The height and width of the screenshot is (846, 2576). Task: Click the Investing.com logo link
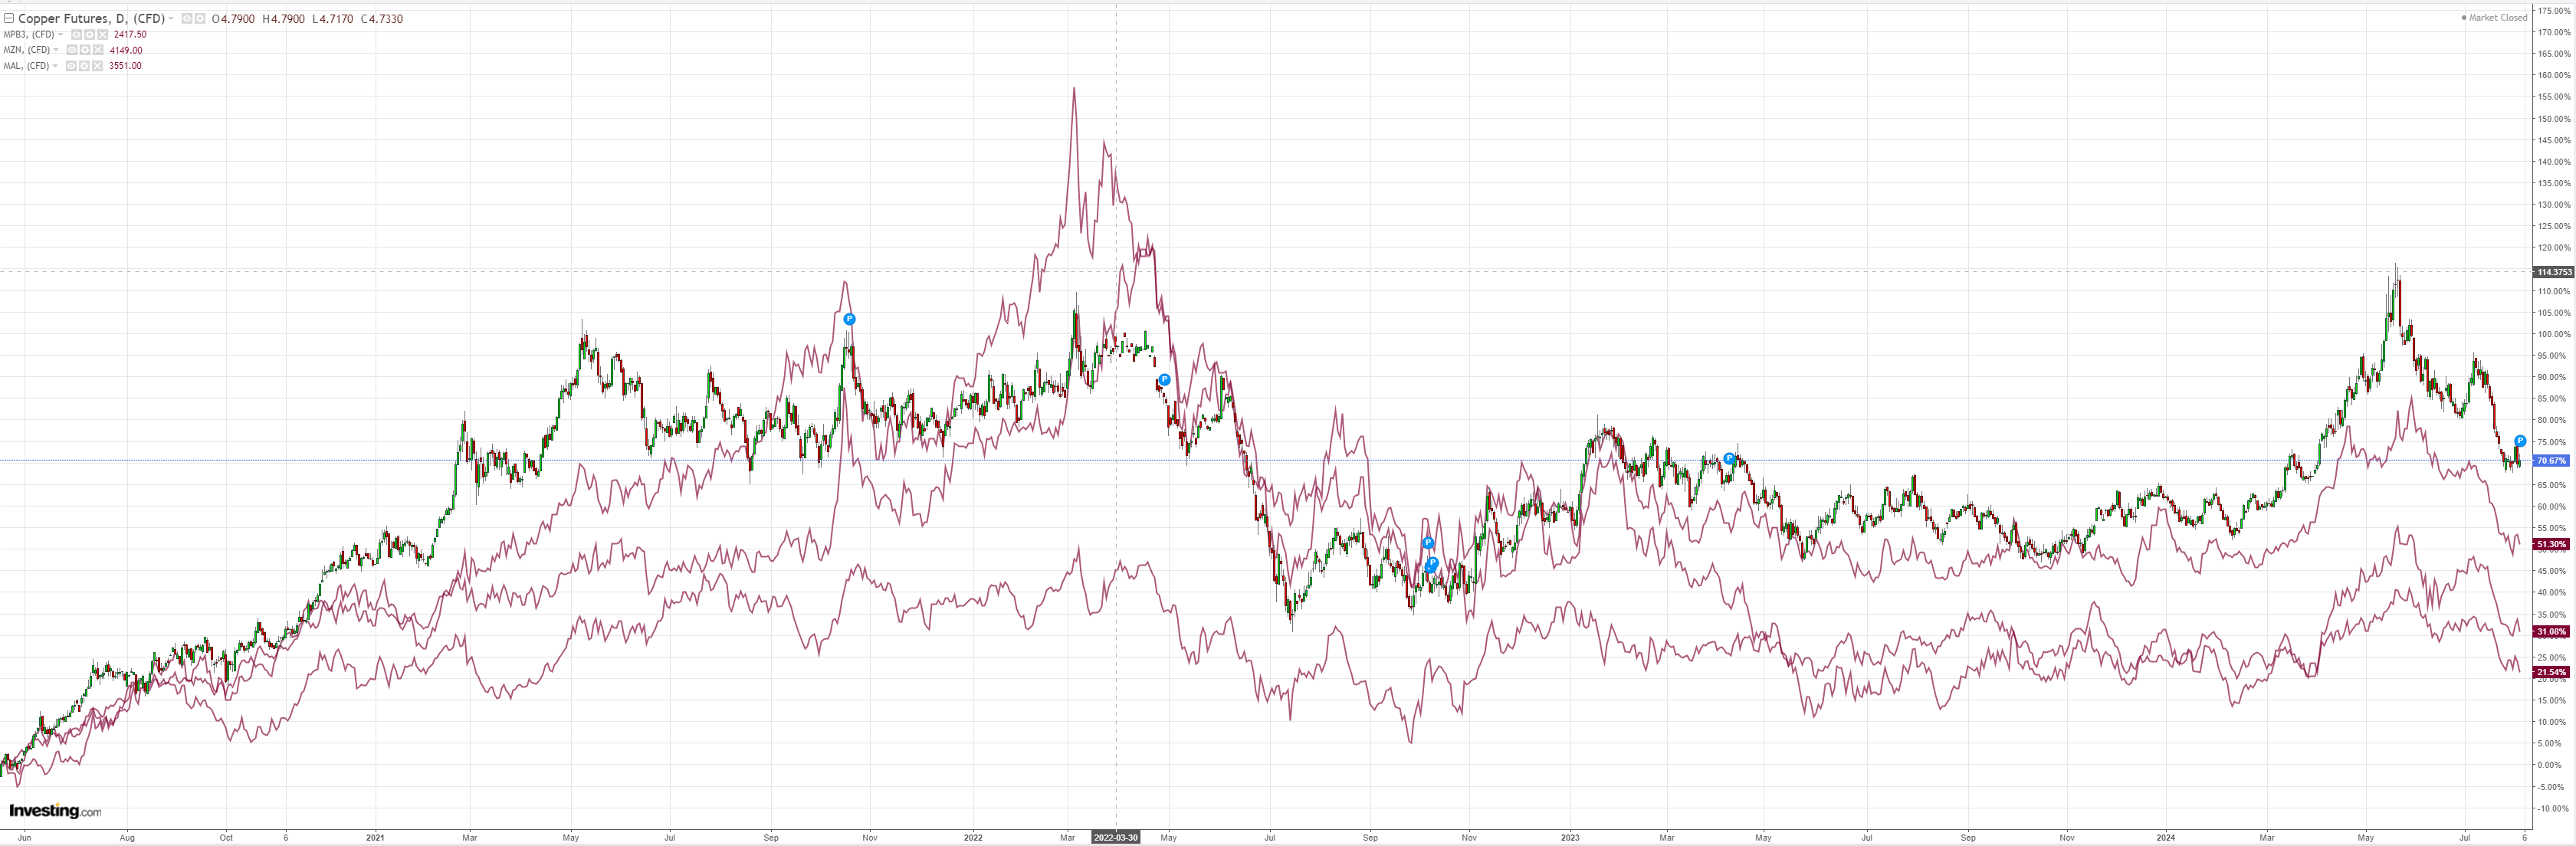click(55, 811)
